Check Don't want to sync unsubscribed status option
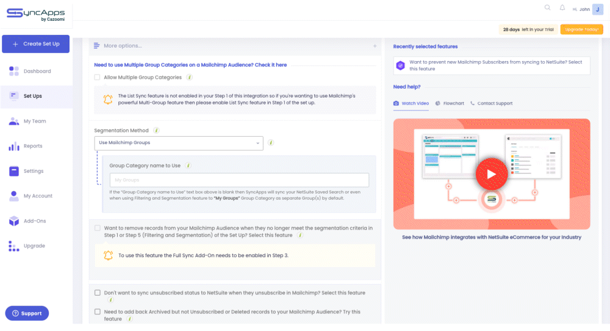 tap(97, 293)
